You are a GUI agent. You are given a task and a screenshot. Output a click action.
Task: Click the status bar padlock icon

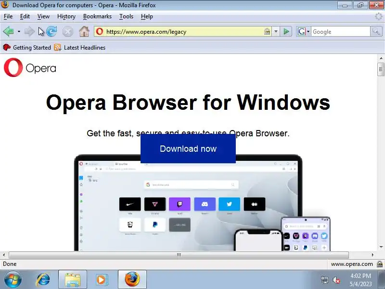380,264
